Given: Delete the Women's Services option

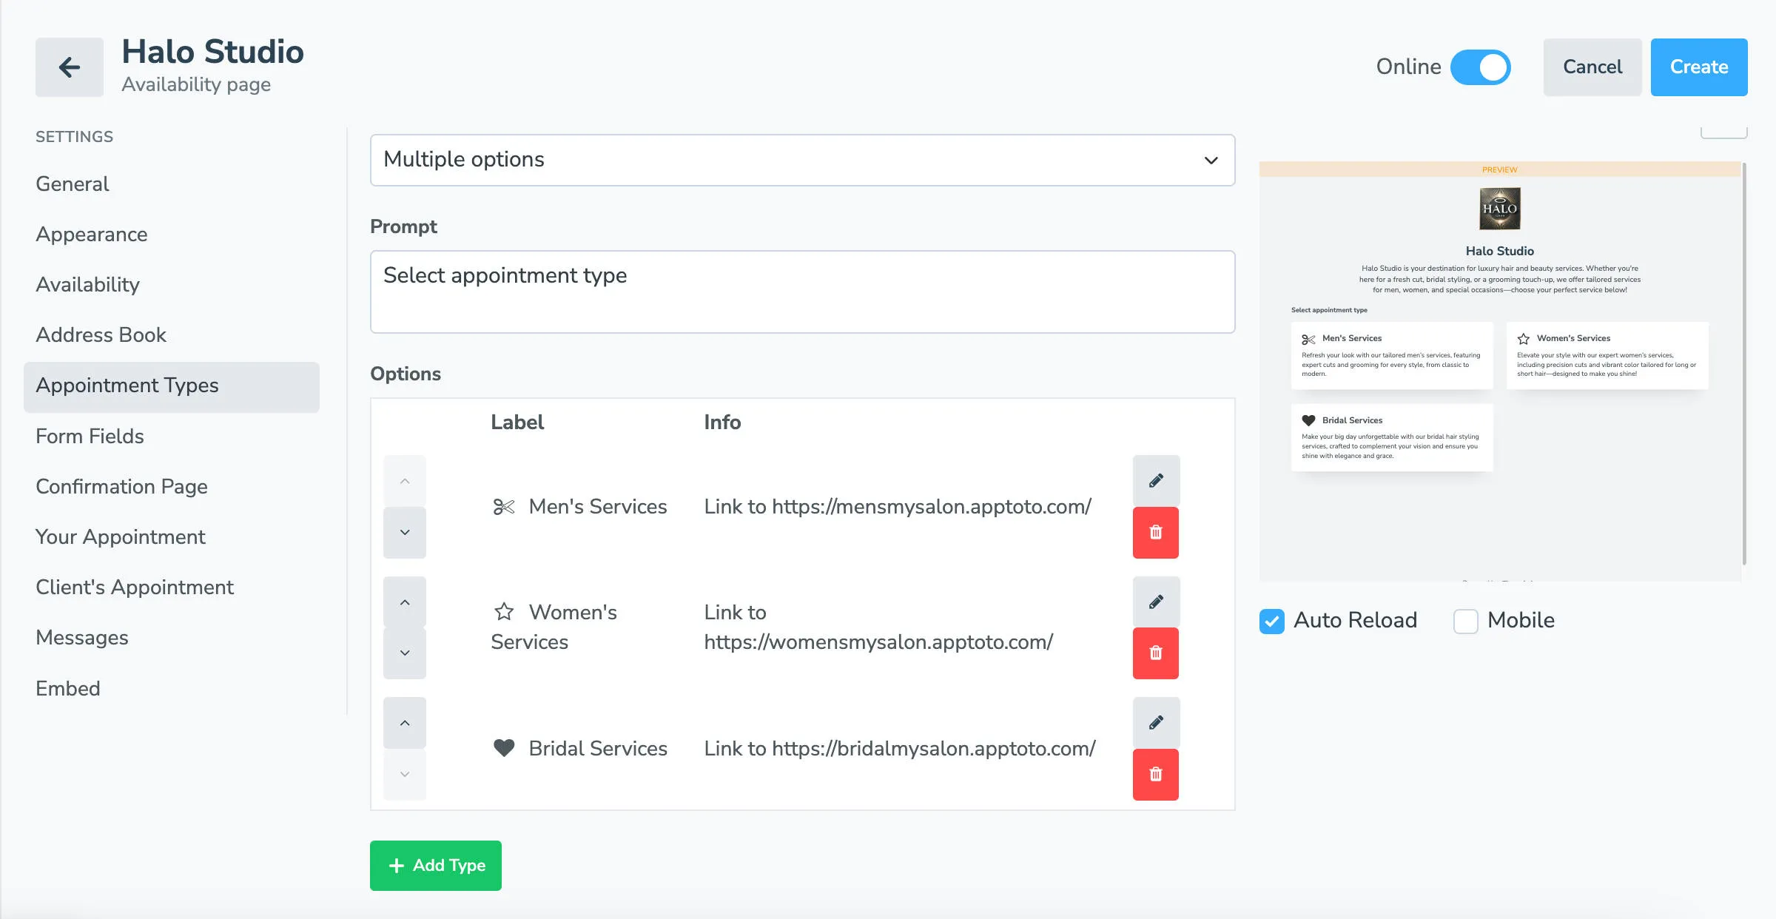Looking at the screenshot, I should coord(1155,653).
